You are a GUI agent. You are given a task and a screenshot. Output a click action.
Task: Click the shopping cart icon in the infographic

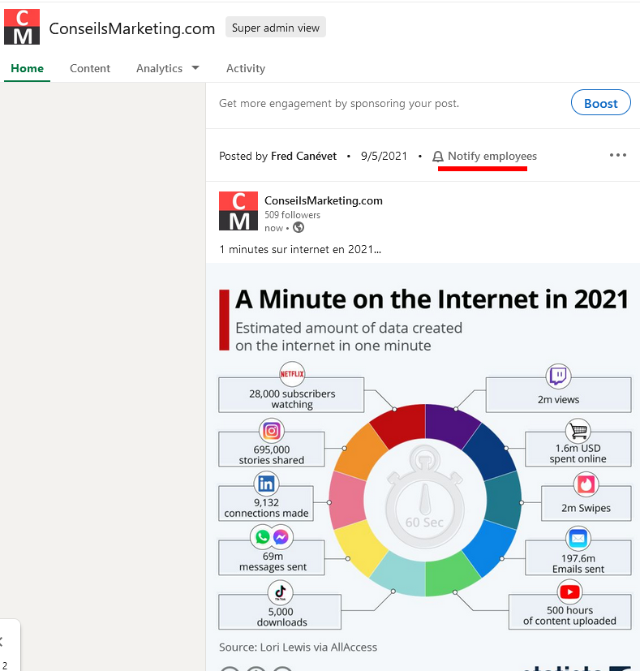pyautogui.click(x=578, y=431)
